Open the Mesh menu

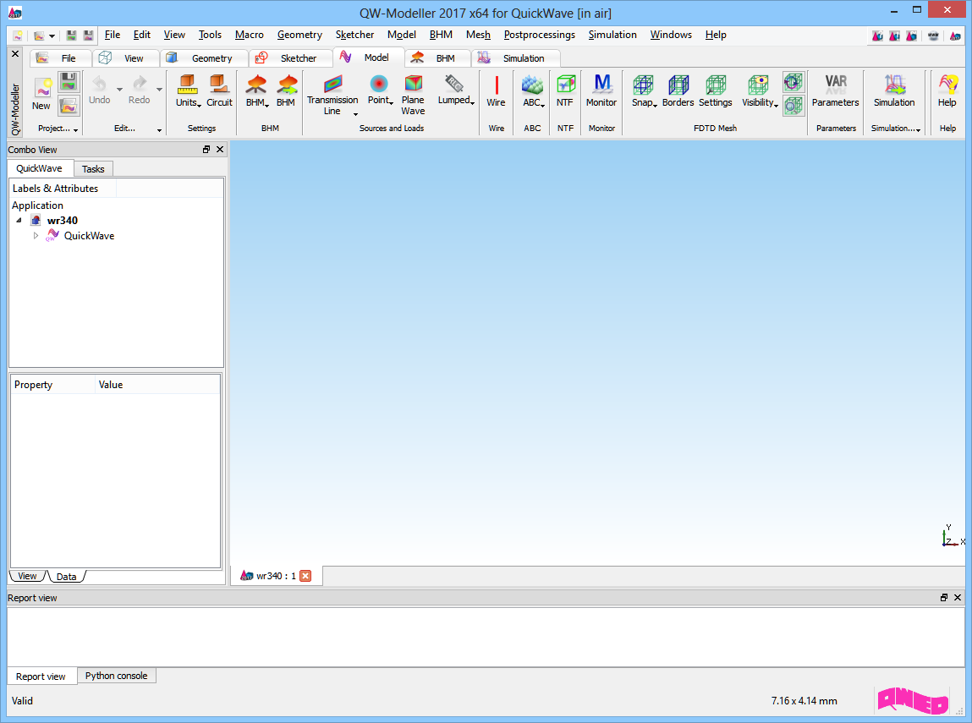pyautogui.click(x=478, y=35)
